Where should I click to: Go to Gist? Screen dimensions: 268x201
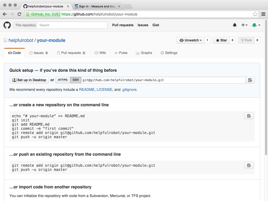pyautogui.click(x=156, y=25)
